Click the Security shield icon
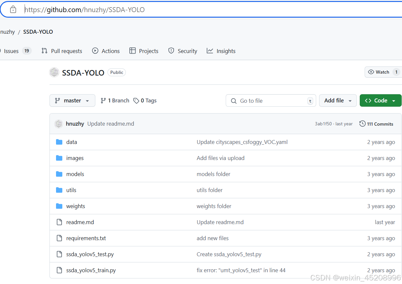This screenshot has height=284, width=402. coord(171,51)
